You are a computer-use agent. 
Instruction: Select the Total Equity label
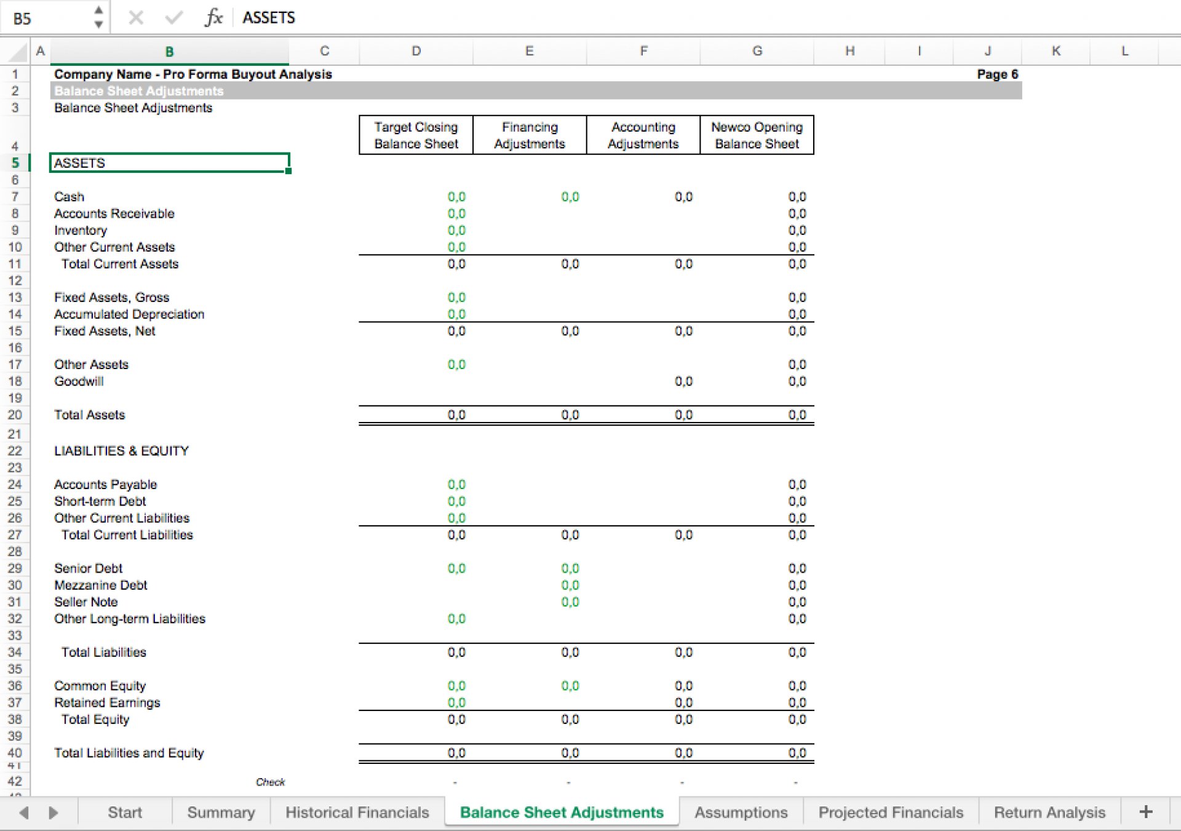95,720
